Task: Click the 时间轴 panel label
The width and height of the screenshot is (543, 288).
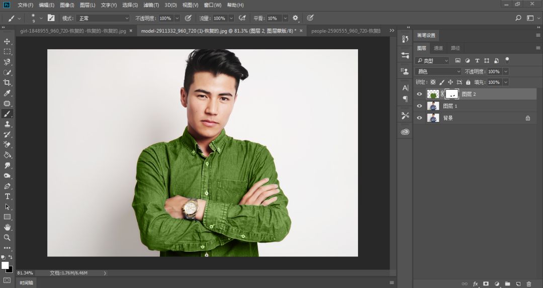Action: tap(27, 283)
